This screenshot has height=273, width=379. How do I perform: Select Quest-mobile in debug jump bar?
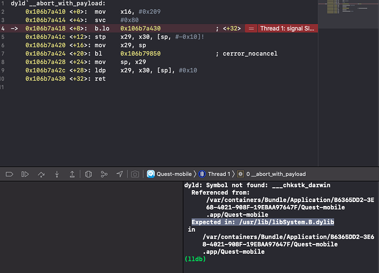169,174
